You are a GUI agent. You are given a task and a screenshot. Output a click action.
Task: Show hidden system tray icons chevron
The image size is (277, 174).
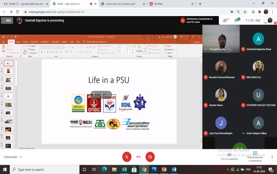click(x=228, y=170)
